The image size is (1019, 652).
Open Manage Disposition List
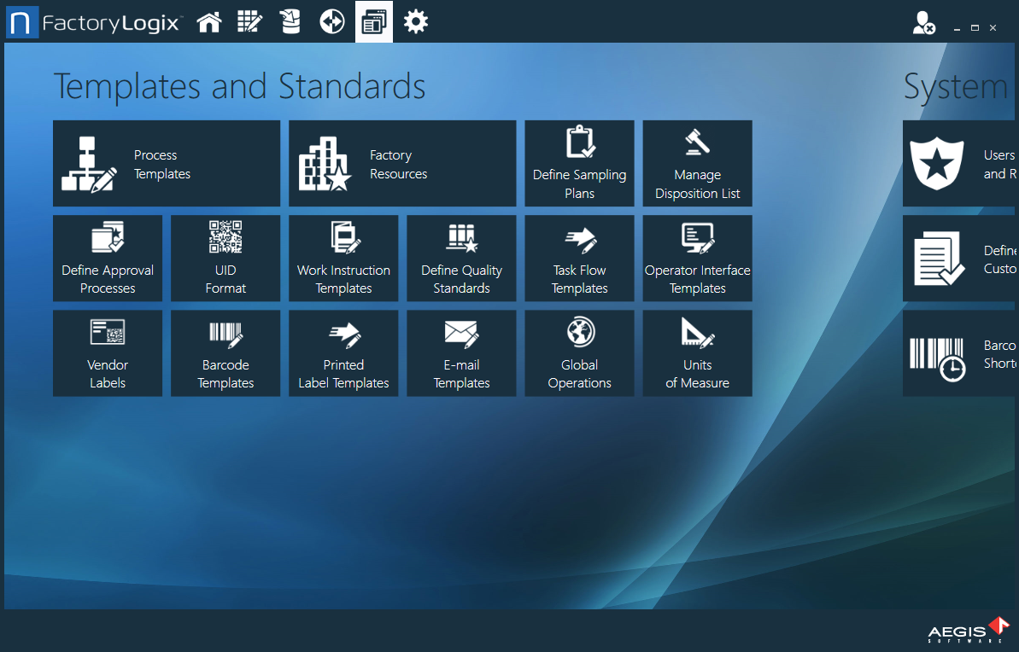[x=697, y=164]
